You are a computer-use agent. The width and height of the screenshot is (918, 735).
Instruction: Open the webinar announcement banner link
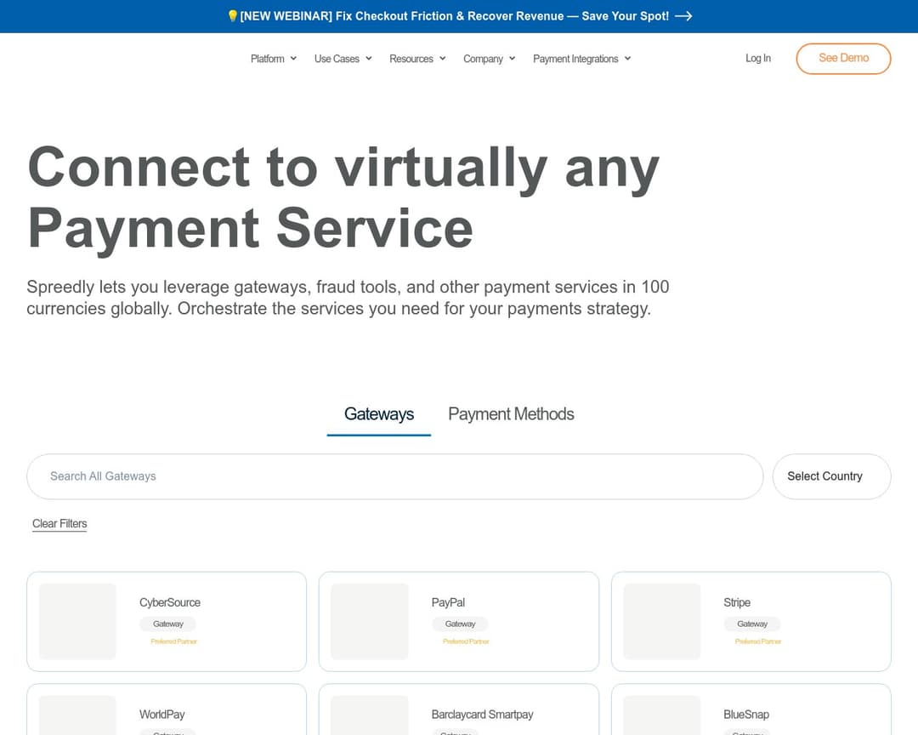460,16
